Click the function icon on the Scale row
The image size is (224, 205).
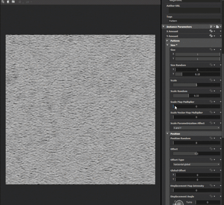click(x=211, y=80)
